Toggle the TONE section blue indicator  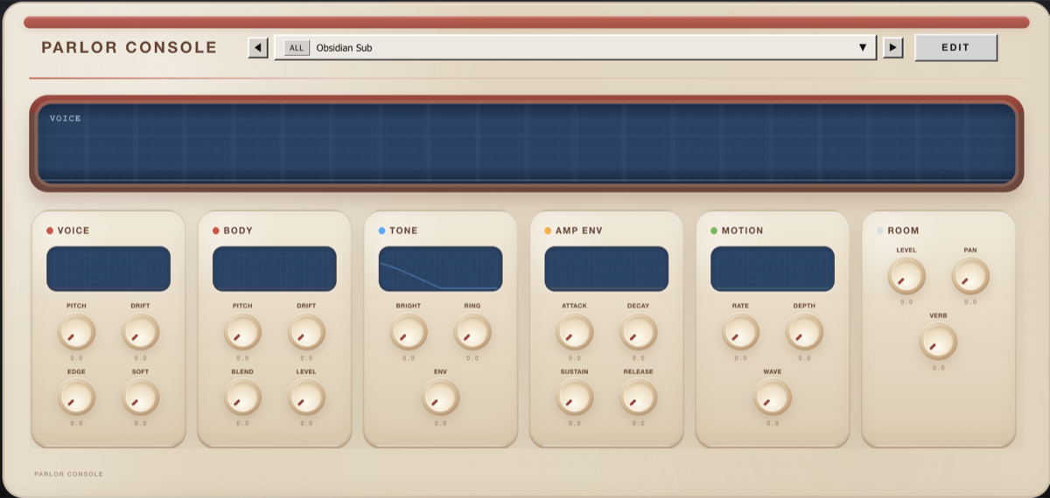click(x=382, y=231)
